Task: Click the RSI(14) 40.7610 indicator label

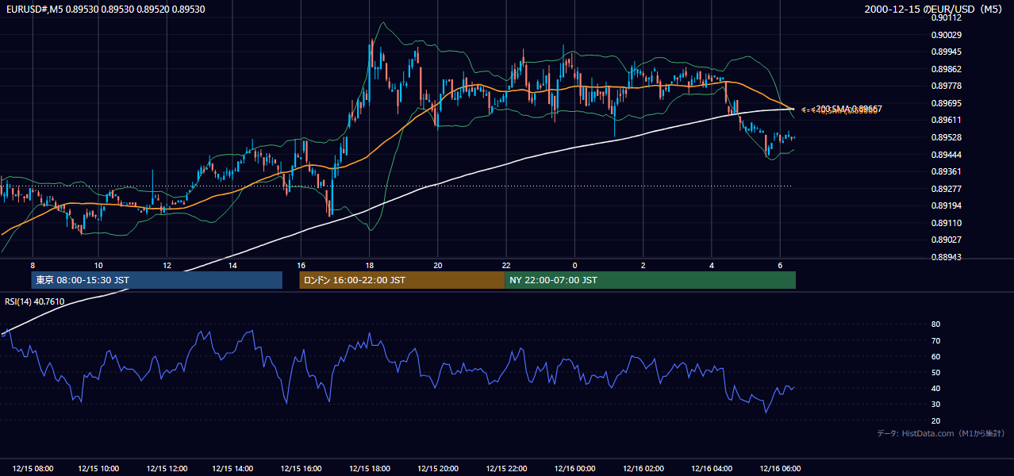Action: 35,301
